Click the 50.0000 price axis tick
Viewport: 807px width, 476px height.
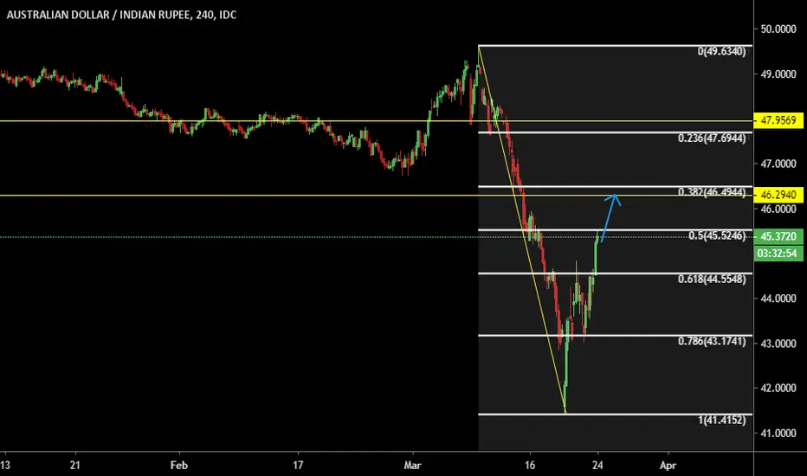point(778,29)
